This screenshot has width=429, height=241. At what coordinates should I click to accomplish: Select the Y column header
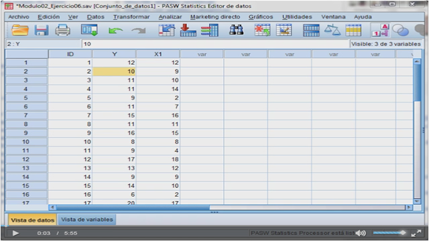click(115, 54)
